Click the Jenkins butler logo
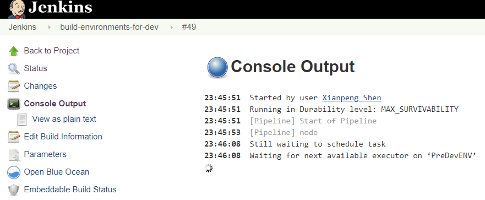 coord(17,9)
